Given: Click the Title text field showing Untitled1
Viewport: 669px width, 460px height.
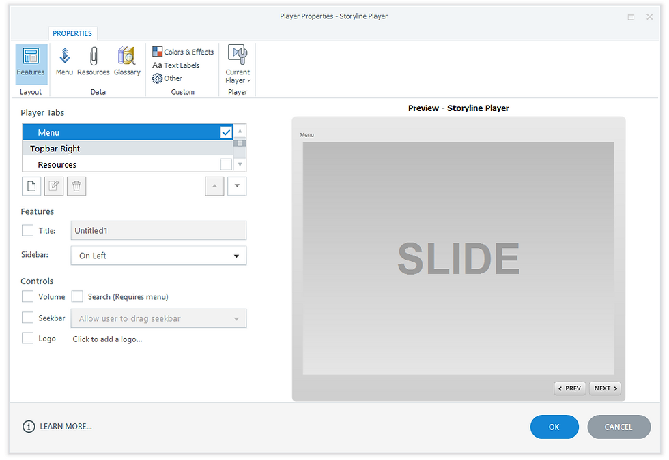Looking at the screenshot, I should [158, 230].
